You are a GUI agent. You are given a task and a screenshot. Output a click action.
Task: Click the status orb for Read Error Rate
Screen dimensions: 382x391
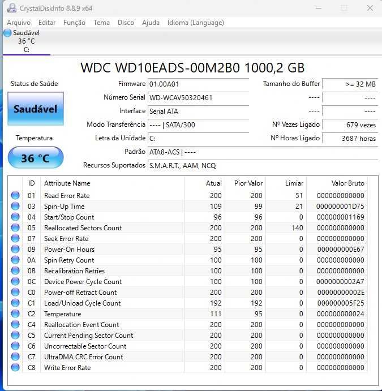[x=15, y=195]
